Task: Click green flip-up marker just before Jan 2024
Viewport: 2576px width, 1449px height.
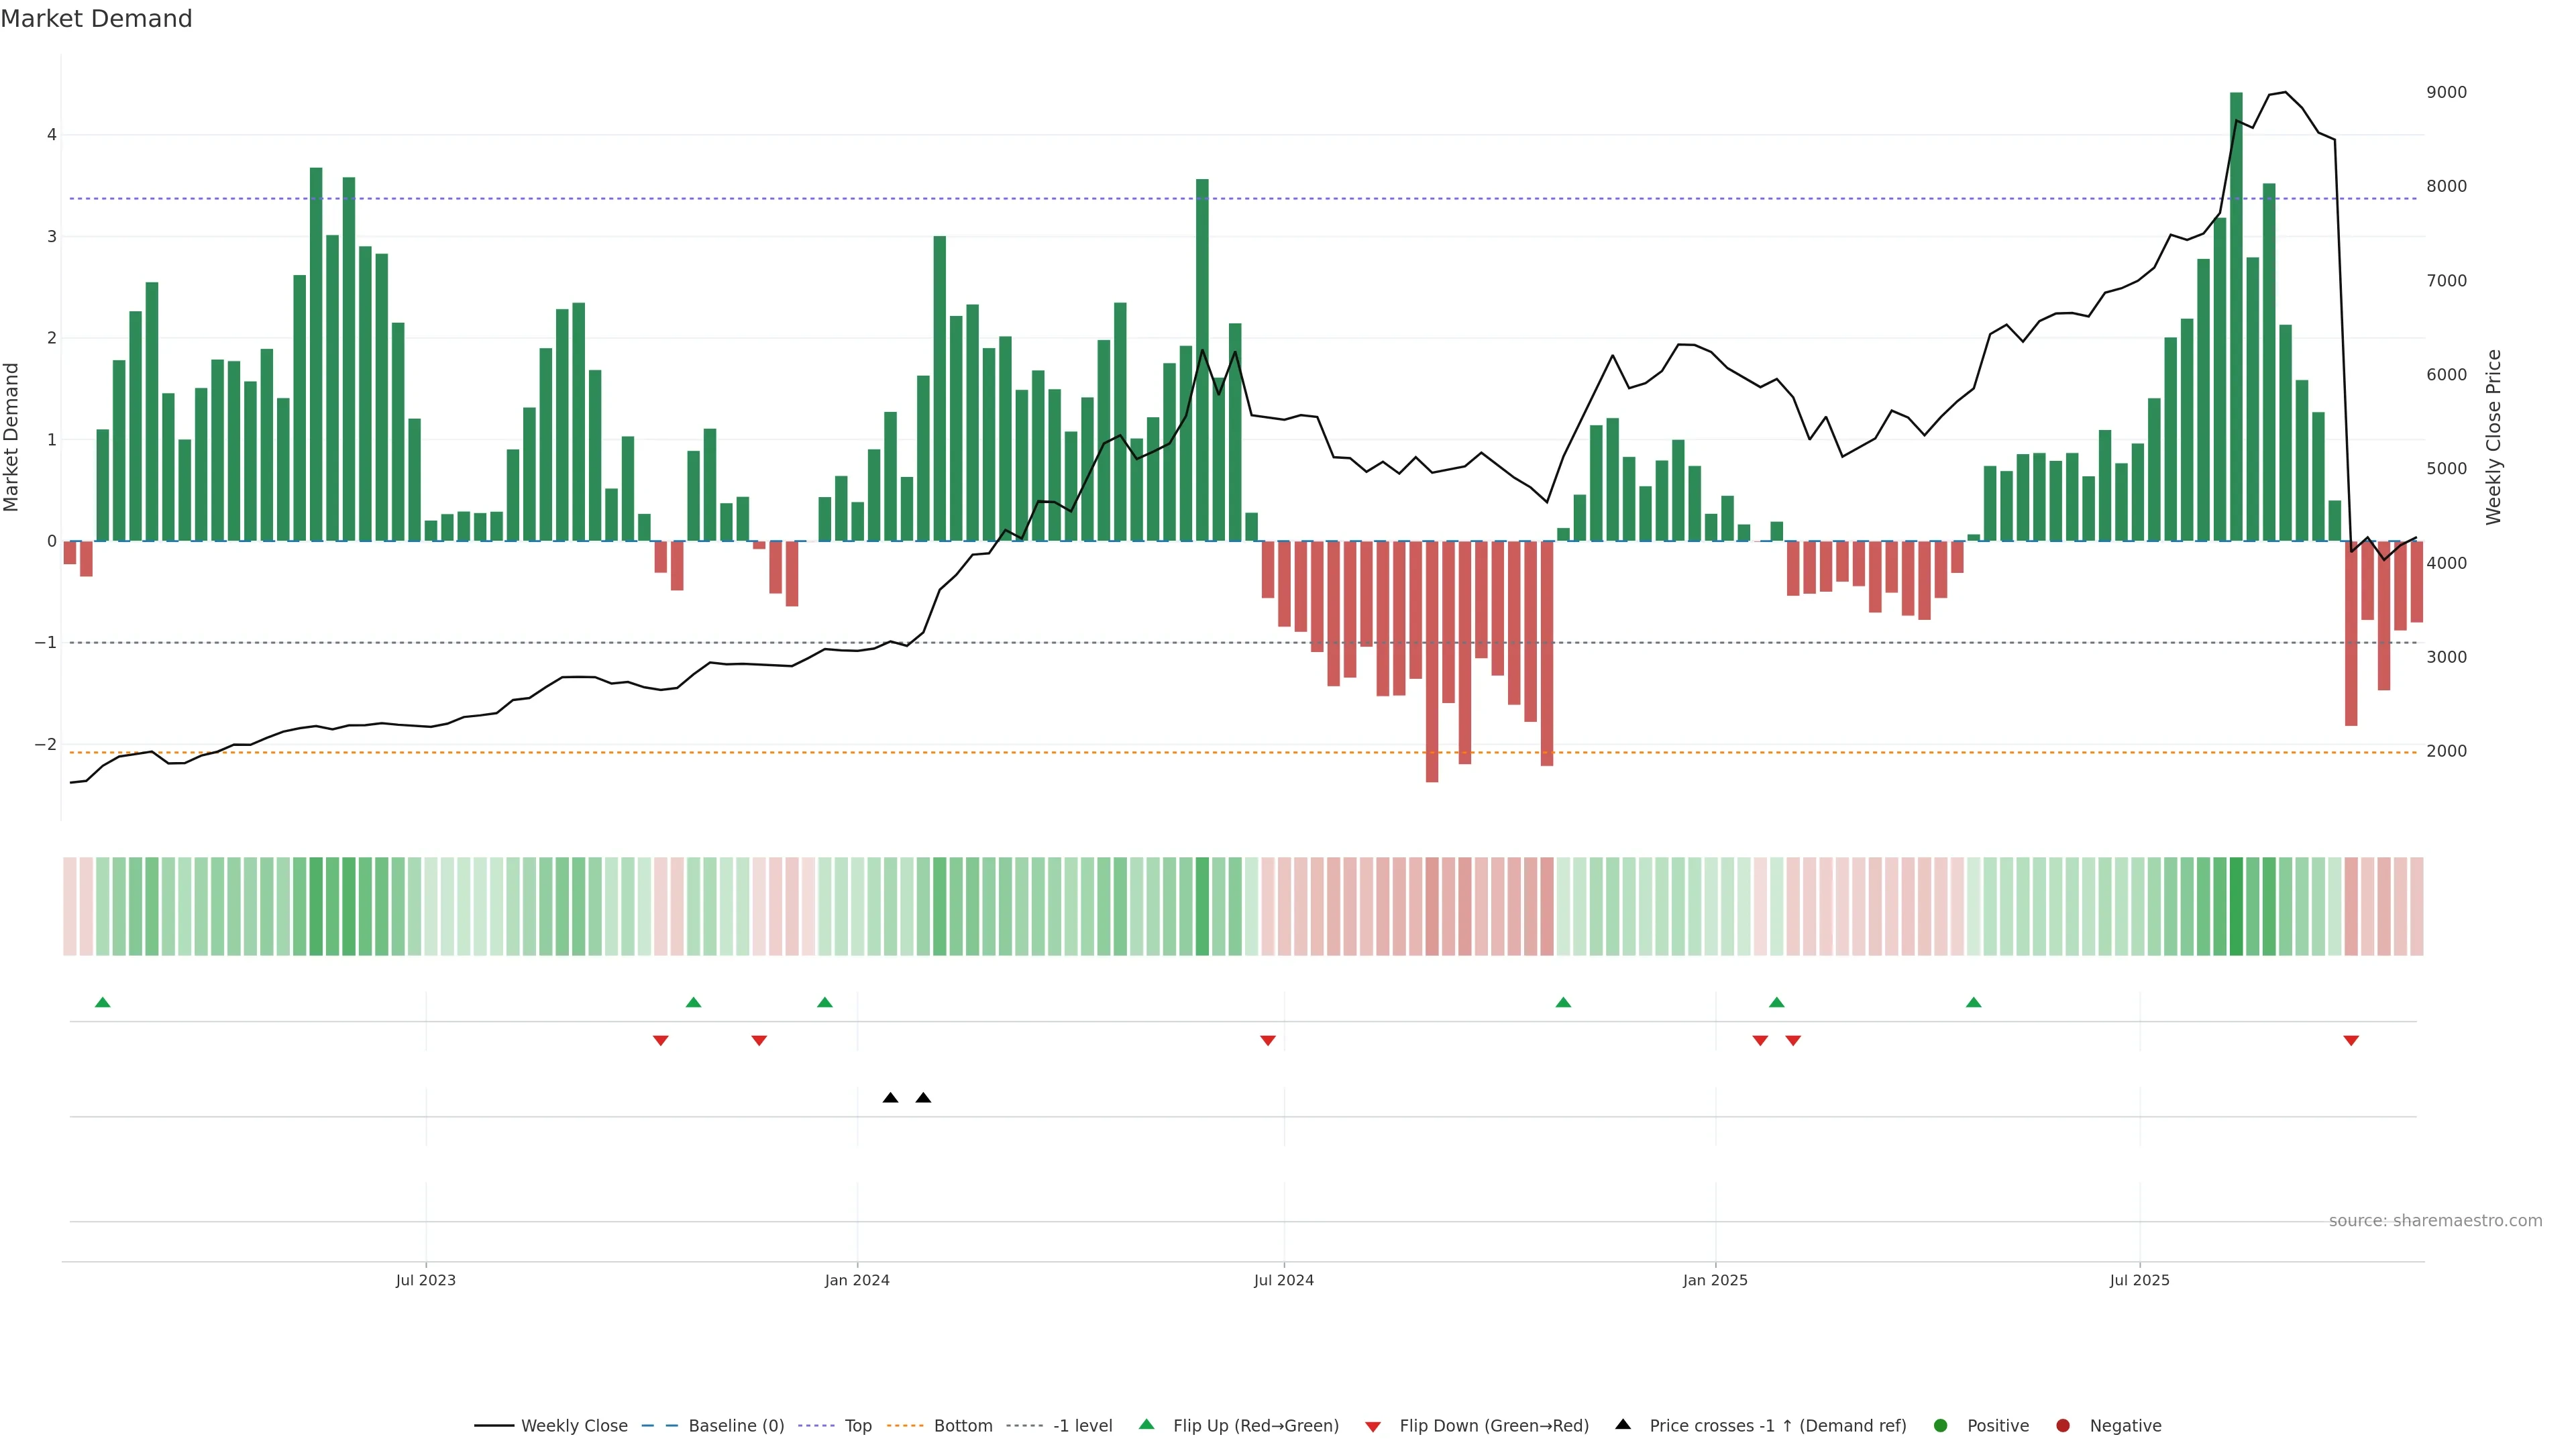Action: tap(825, 1002)
